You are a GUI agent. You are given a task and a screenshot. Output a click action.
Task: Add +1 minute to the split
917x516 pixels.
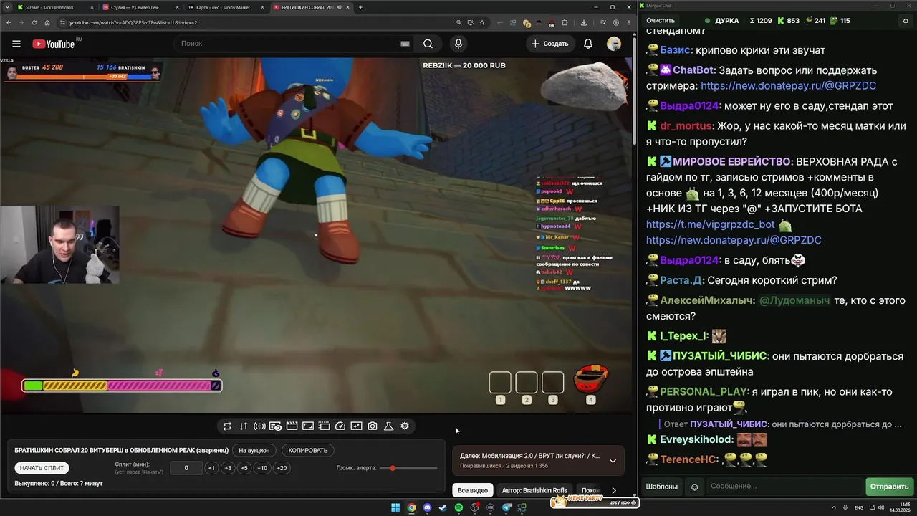211,468
